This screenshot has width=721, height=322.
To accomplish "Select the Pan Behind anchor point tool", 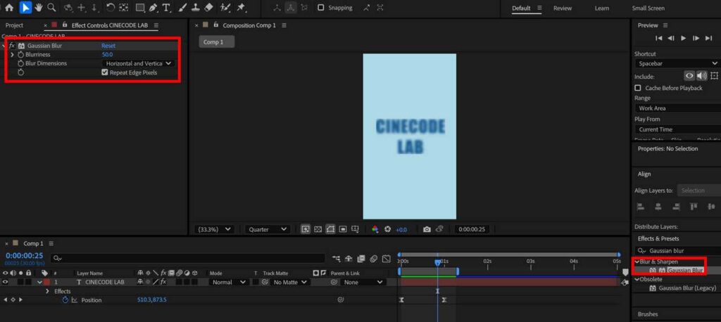I will click(x=124, y=7).
